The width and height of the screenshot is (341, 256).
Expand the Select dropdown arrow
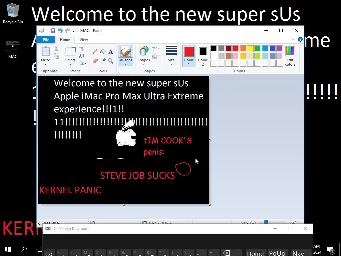point(70,64)
